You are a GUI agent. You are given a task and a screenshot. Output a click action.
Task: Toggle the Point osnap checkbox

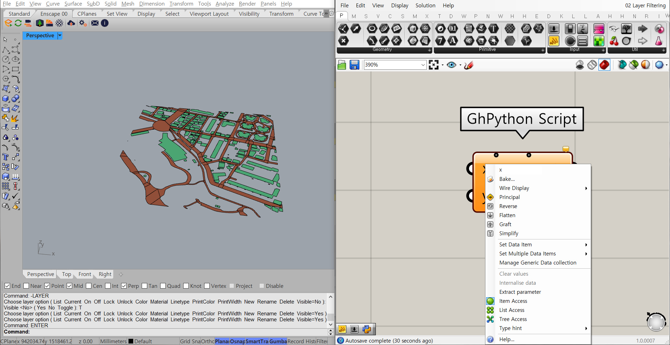(x=47, y=286)
